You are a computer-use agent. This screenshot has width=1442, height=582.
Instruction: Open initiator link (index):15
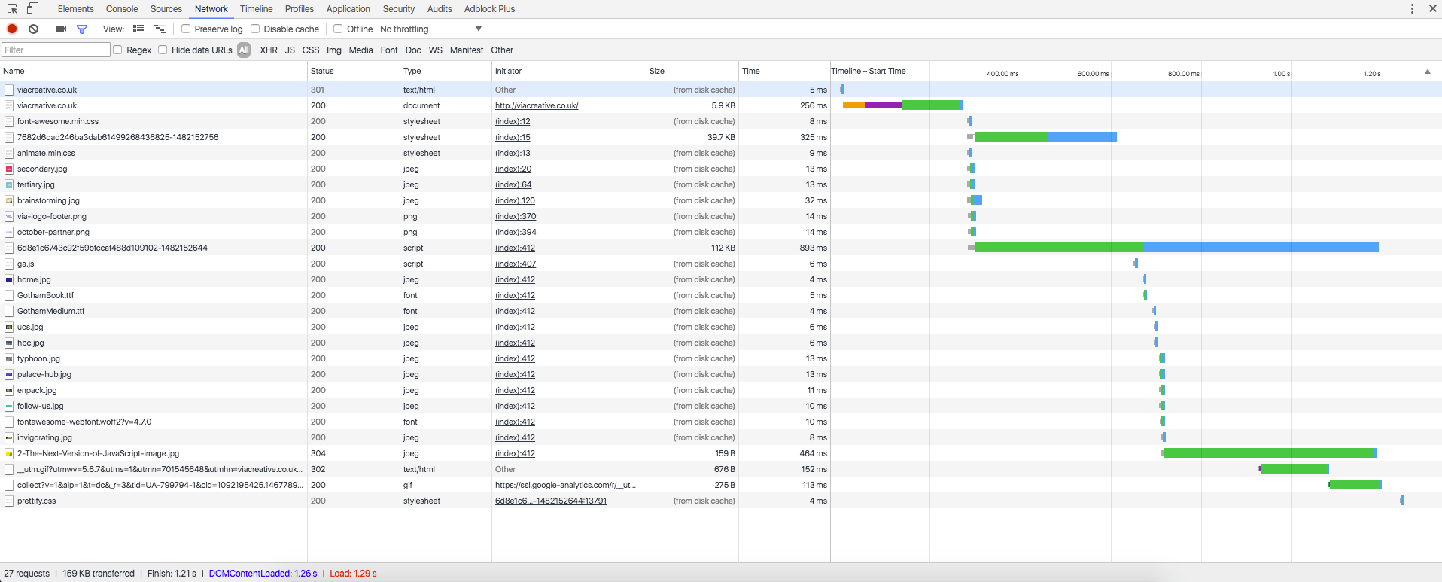point(513,137)
